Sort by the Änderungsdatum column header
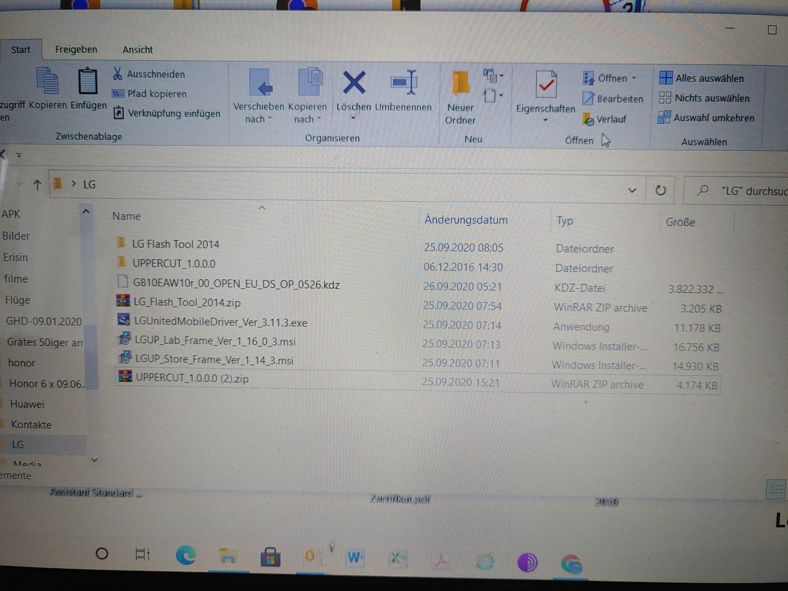The image size is (788, 591). [x=466, y=220]
